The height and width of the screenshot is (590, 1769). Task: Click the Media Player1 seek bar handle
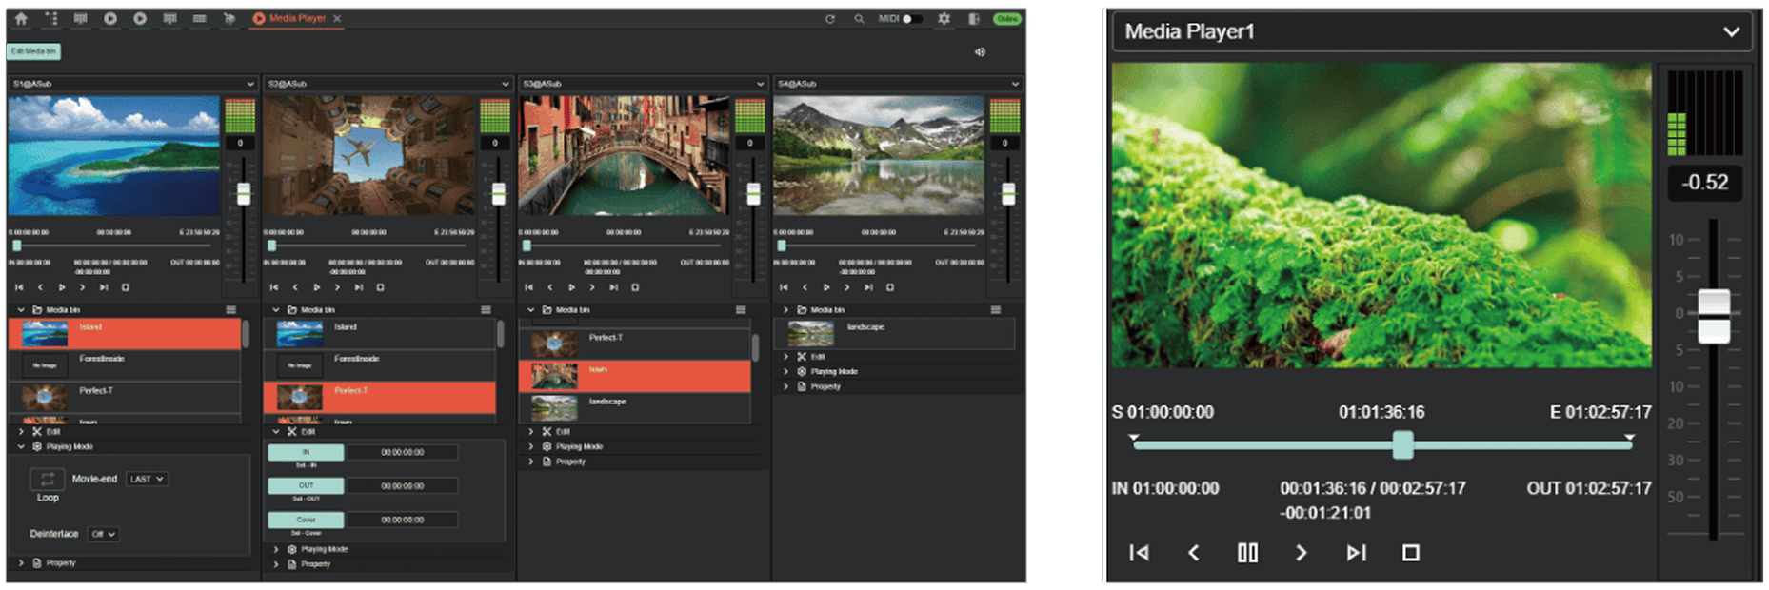(1402, 444)
